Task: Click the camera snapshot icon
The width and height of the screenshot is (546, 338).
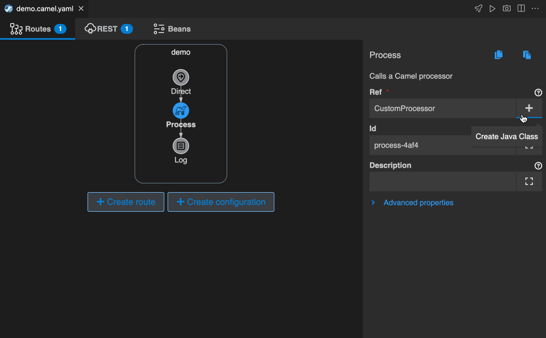Action: 507,9
